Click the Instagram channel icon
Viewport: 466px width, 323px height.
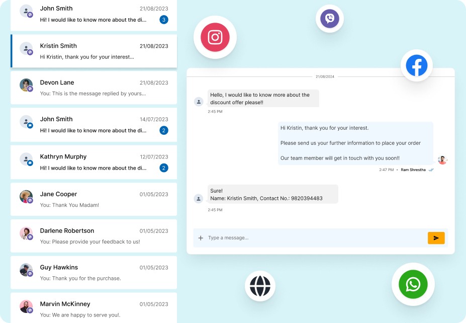click(215, 37)
